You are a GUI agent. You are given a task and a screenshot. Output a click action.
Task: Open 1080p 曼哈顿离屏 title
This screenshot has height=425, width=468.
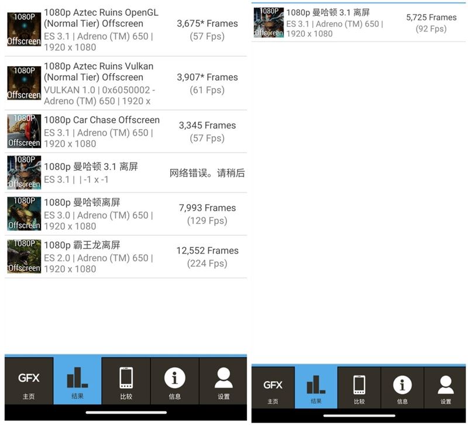click(82, 202)
